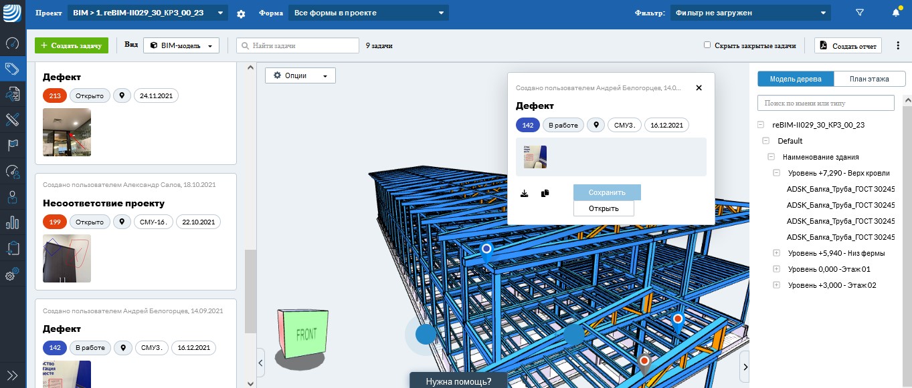912x388 pixels.
Task: Switch to the "План этажа" tab
Action: click(x=869, y=79)
